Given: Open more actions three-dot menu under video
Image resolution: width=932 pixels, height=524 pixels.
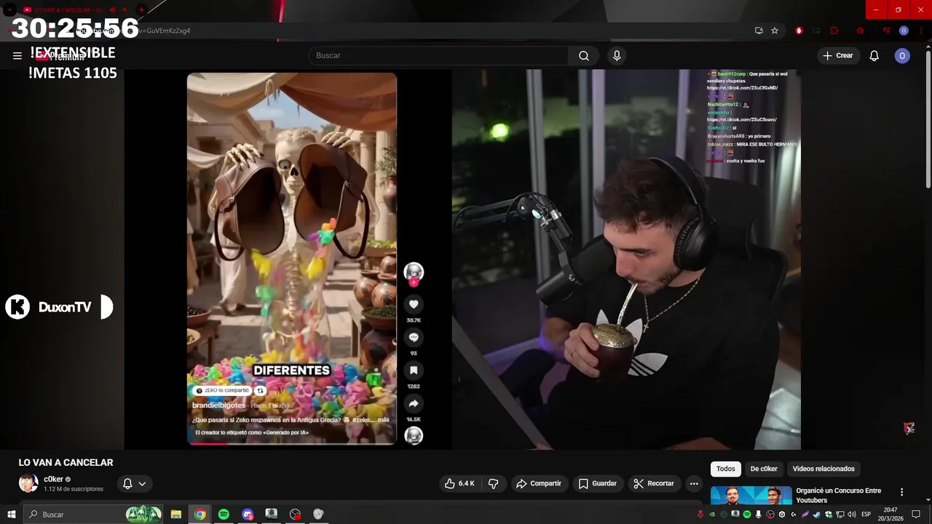Looking at the screenshot, I should click(694, 483).
